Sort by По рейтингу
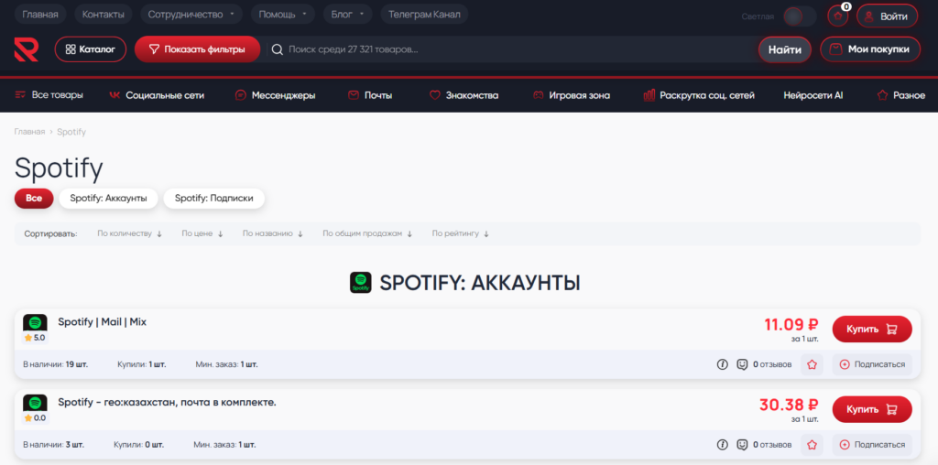Image resolution: width=938 pixels, height=465 pixels. [x=461, y=233]
